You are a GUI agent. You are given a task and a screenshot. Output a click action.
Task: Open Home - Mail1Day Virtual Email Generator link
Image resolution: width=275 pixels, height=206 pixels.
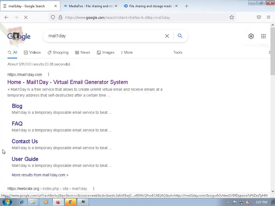(x=67, y=82)
